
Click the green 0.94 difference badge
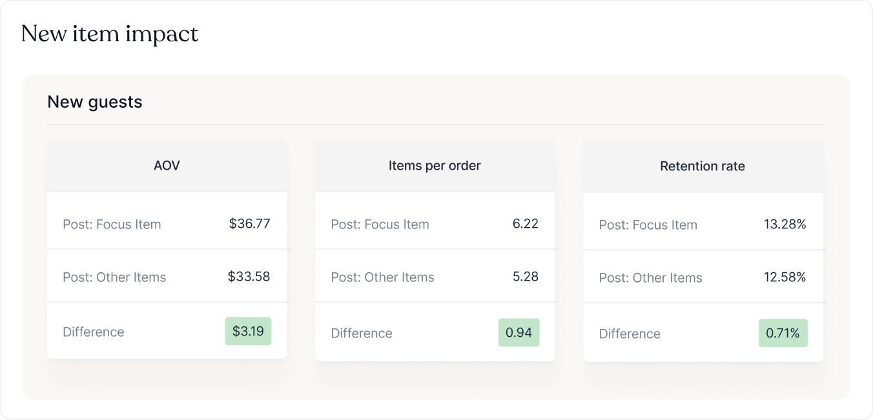coord(519,333)
